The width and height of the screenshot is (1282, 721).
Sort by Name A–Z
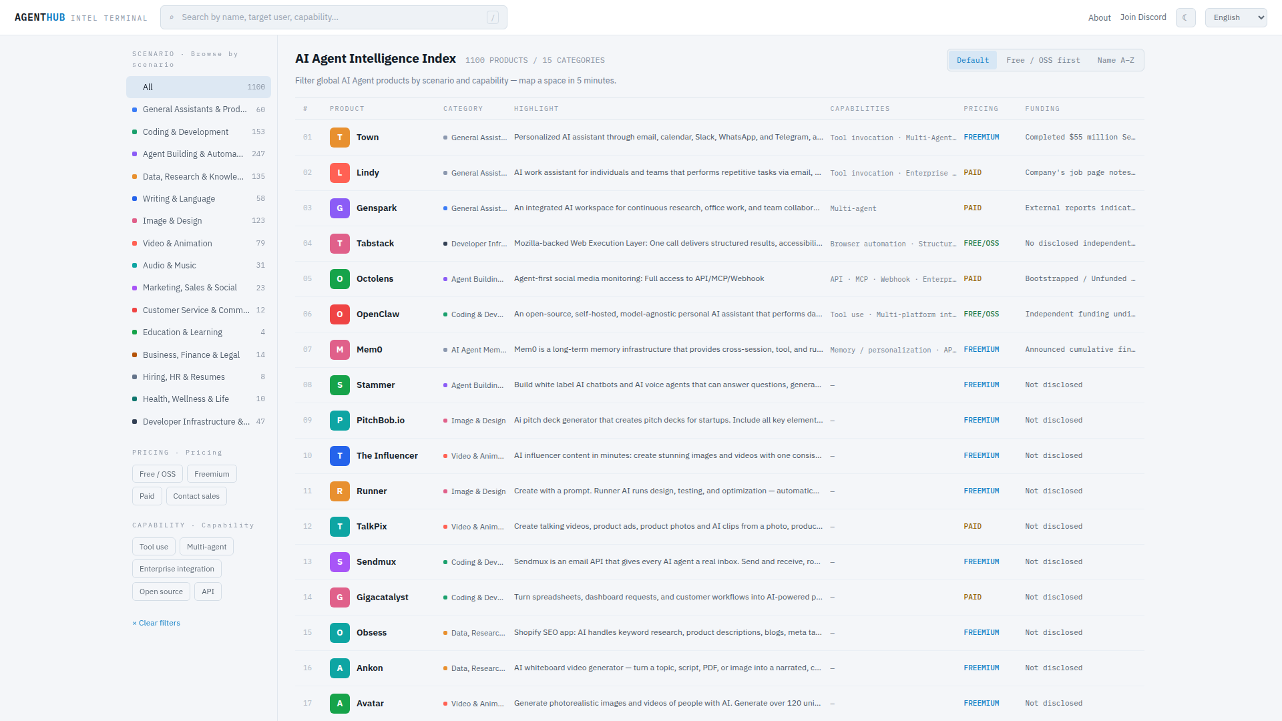tap(1116, 60)
